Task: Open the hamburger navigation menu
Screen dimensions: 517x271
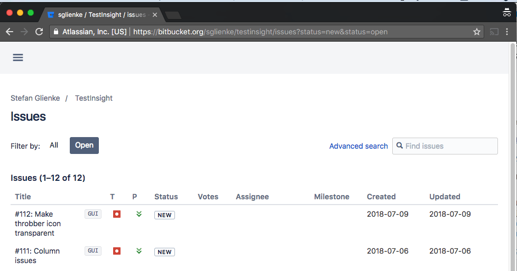Action: click(18, 57)
